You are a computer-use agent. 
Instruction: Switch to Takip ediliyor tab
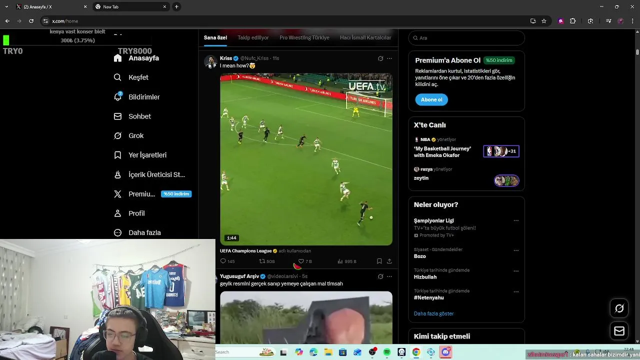[253, 38]
